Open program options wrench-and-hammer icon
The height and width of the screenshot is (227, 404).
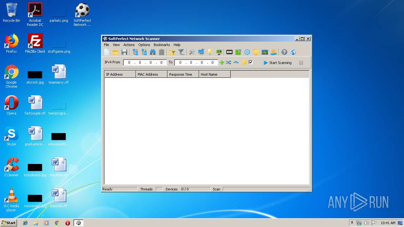(192, 52)
